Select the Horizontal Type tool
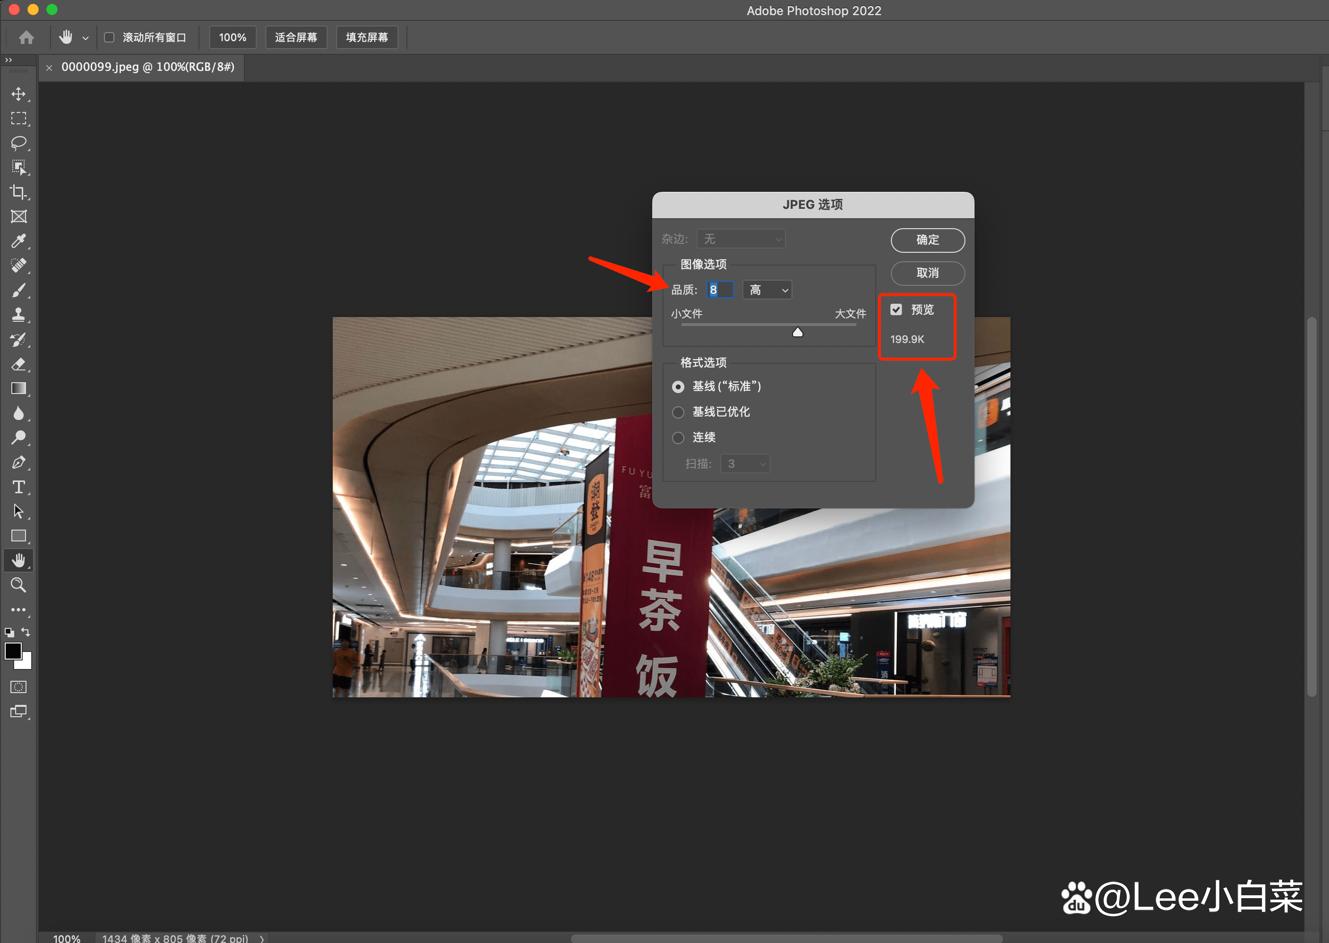This screenshot has height=943, width=1329. coord(18,487)
